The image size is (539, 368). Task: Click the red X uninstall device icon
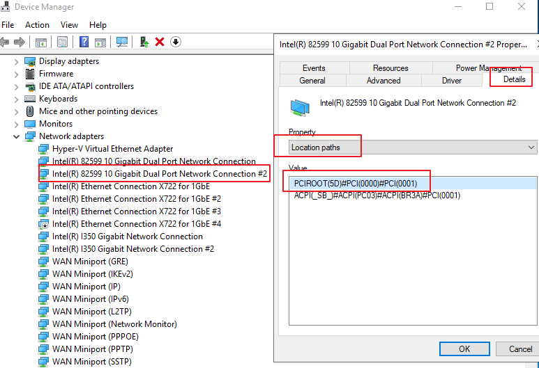coord(160,42)
